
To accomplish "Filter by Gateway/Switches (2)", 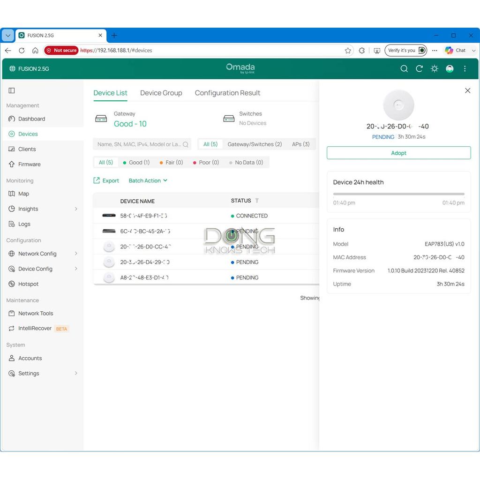I will [x=255, y=144].
